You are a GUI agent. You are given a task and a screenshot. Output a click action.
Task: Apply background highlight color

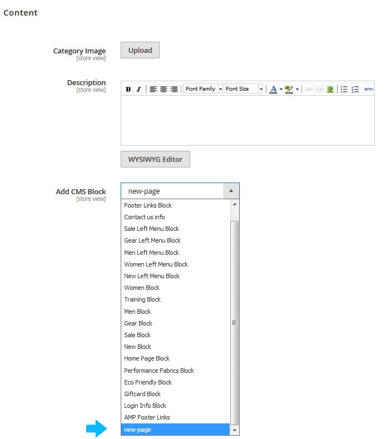[x=289, y=90]
